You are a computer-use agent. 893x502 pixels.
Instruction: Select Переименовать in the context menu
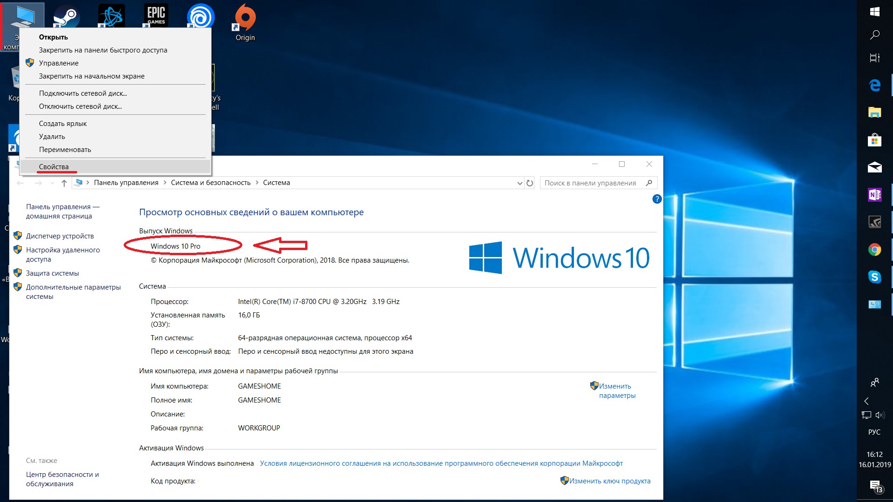click(65, 150)
